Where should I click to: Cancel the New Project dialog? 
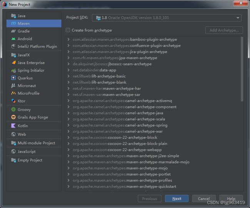tap(204, 199)
